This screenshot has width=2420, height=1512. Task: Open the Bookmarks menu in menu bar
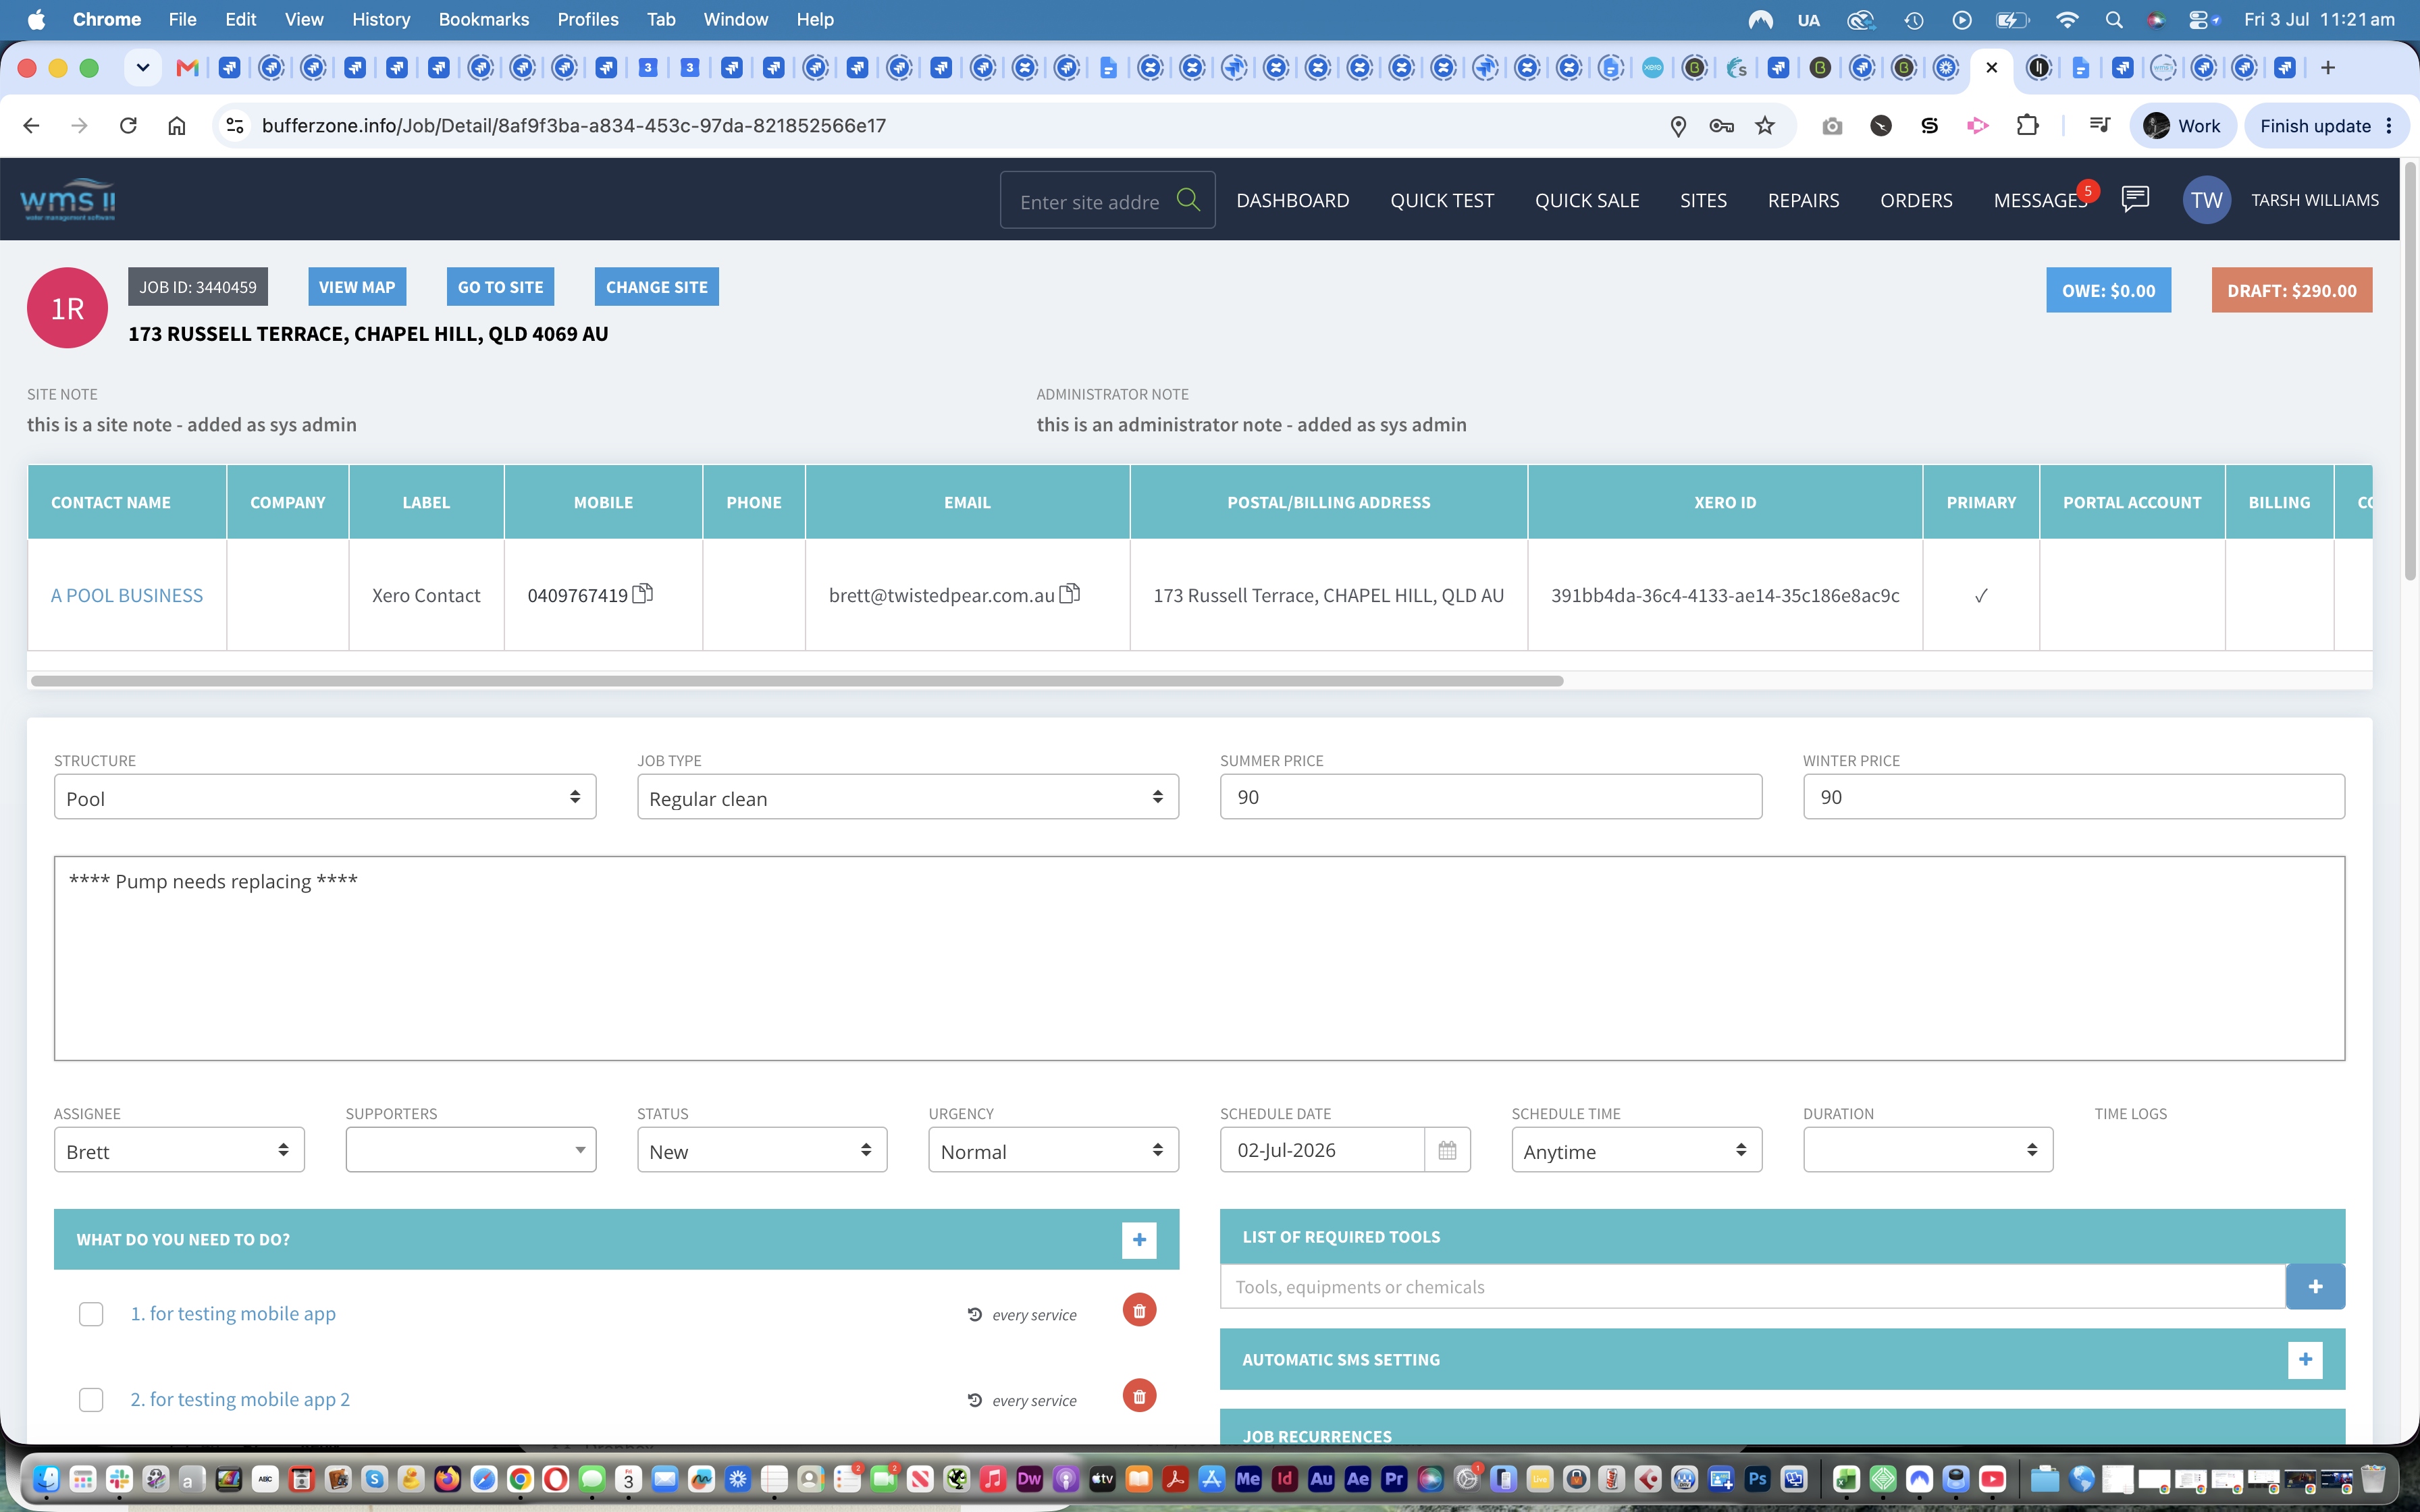point(483,19)
